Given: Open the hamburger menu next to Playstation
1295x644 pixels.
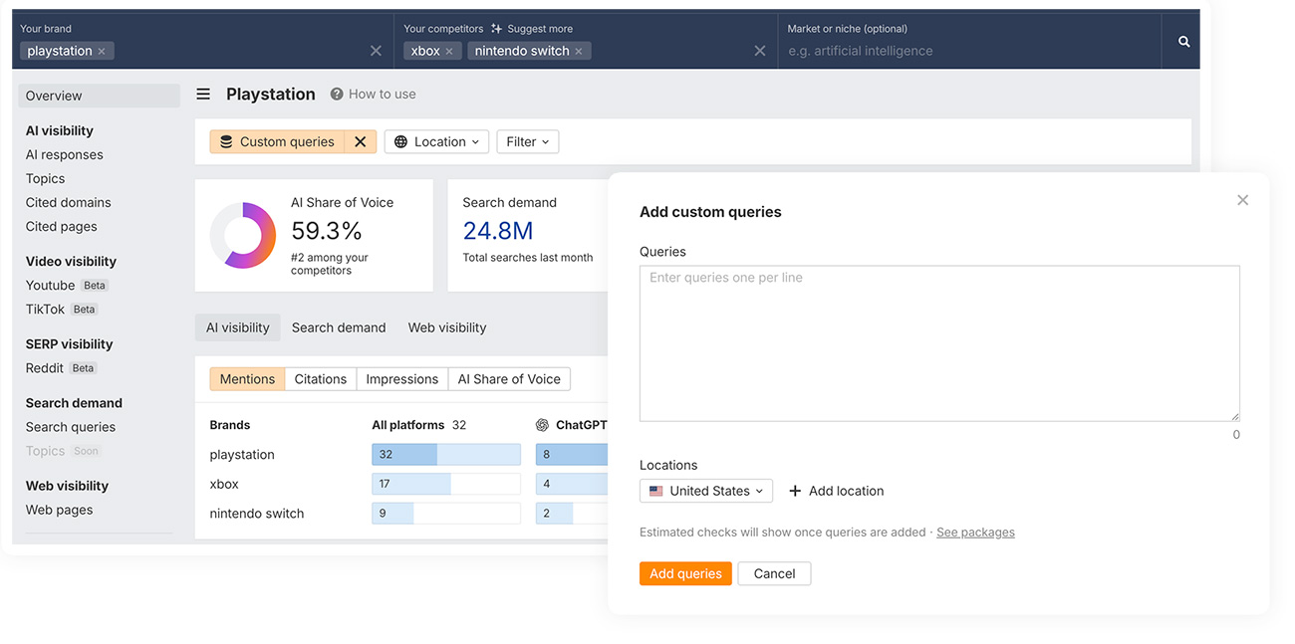Looking at the screenshot, I should pyautogui.click(x=203, y=95).
